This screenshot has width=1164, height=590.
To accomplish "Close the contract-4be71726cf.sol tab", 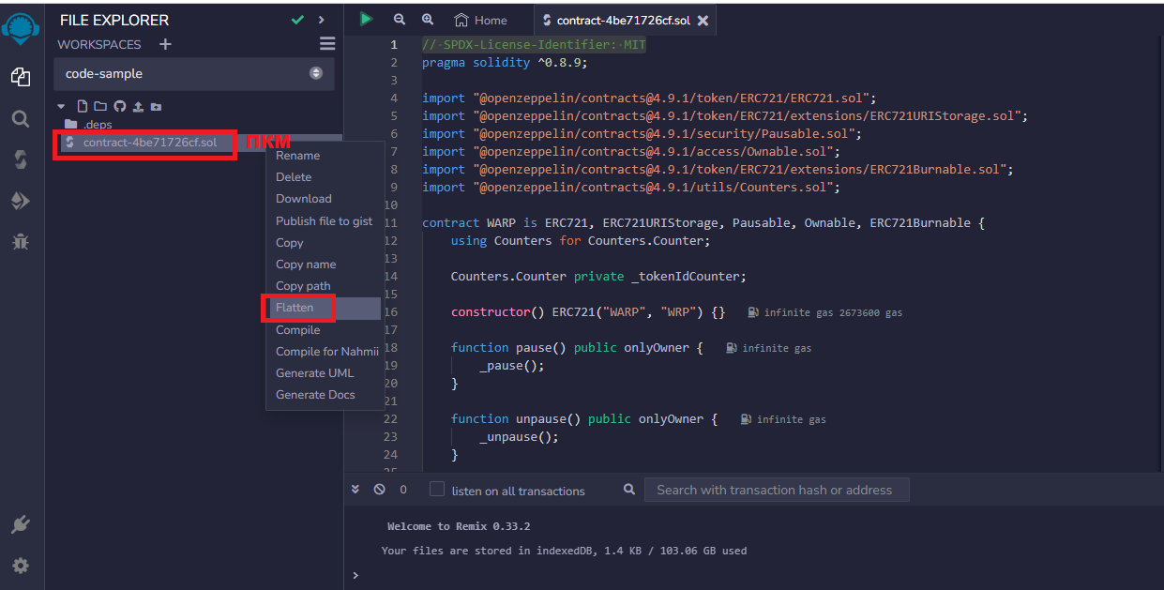I will (703, 20).
